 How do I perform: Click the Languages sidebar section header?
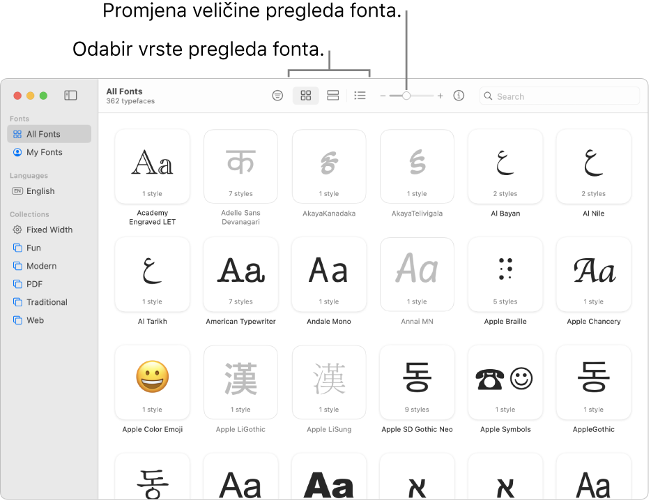[29, 175]
